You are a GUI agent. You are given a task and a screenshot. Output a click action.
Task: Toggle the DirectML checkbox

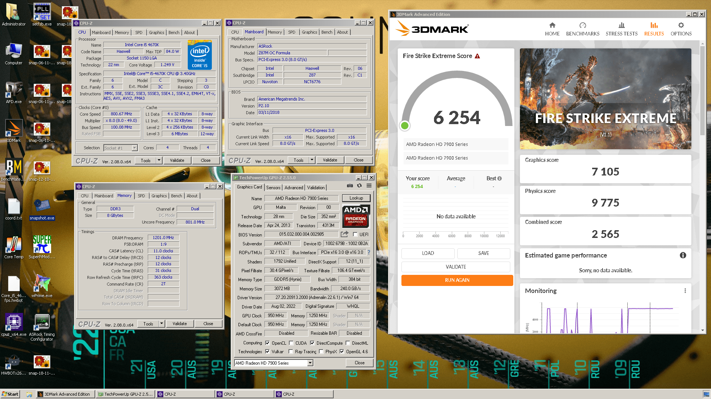click(x=348, y=343)
